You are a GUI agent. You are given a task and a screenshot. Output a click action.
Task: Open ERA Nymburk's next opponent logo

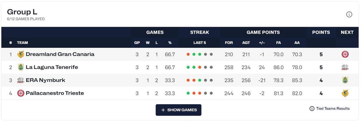coord(345,80)
